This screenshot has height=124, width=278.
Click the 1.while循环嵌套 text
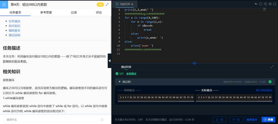pos(13,98)
